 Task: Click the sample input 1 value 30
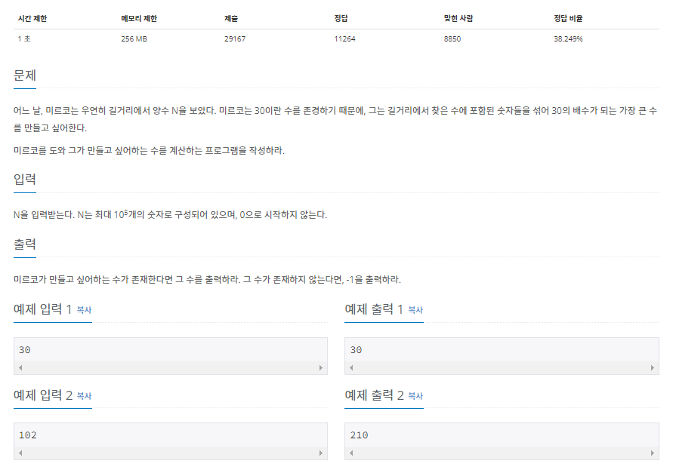tap(24, 350)
